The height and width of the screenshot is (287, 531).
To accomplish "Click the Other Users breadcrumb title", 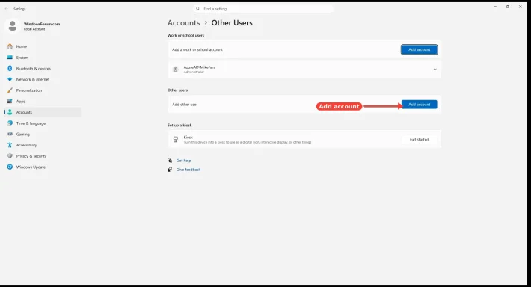I will point(232,22).
